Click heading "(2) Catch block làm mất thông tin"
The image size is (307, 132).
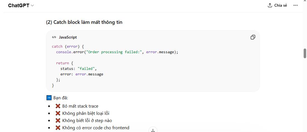[84, 22]
